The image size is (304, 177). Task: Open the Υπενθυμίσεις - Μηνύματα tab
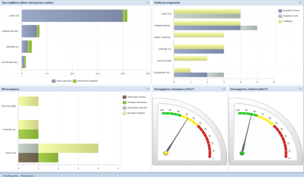18,175
